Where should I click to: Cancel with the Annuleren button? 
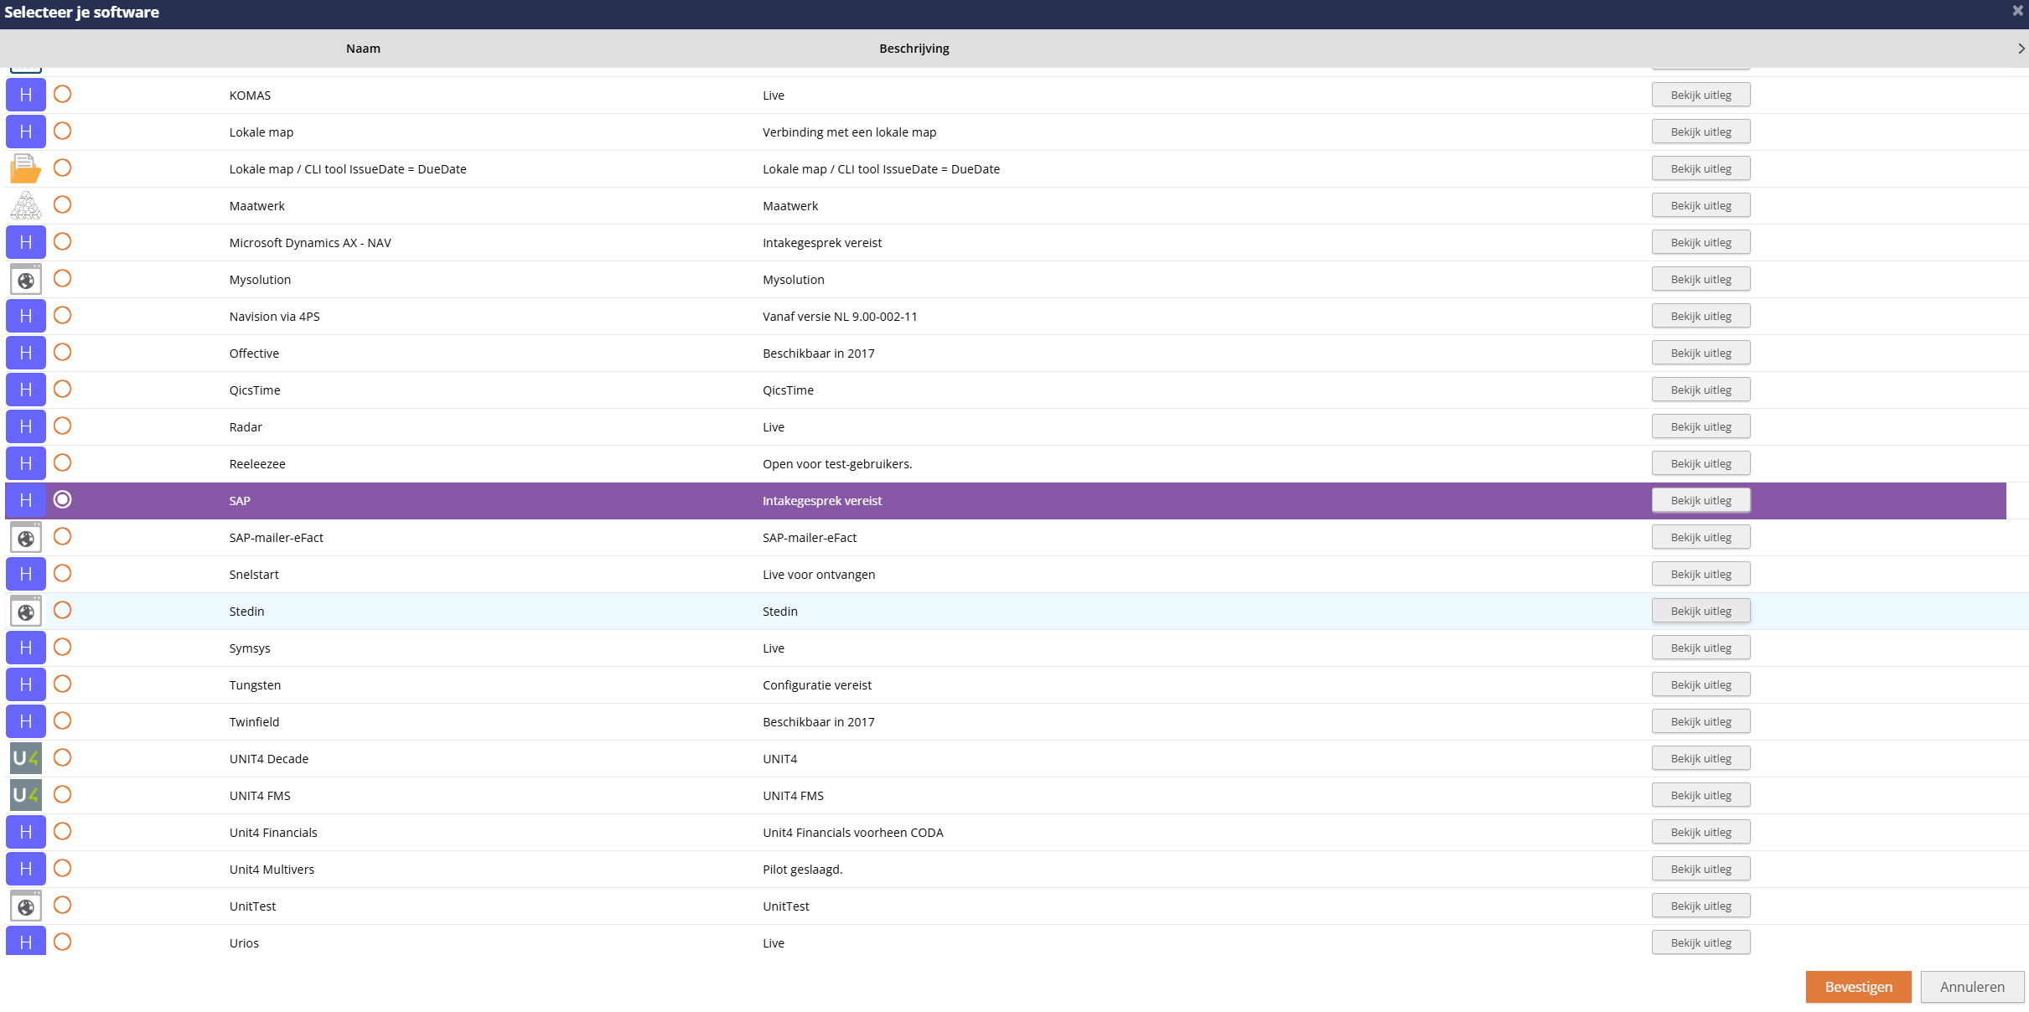[1972, 987]
